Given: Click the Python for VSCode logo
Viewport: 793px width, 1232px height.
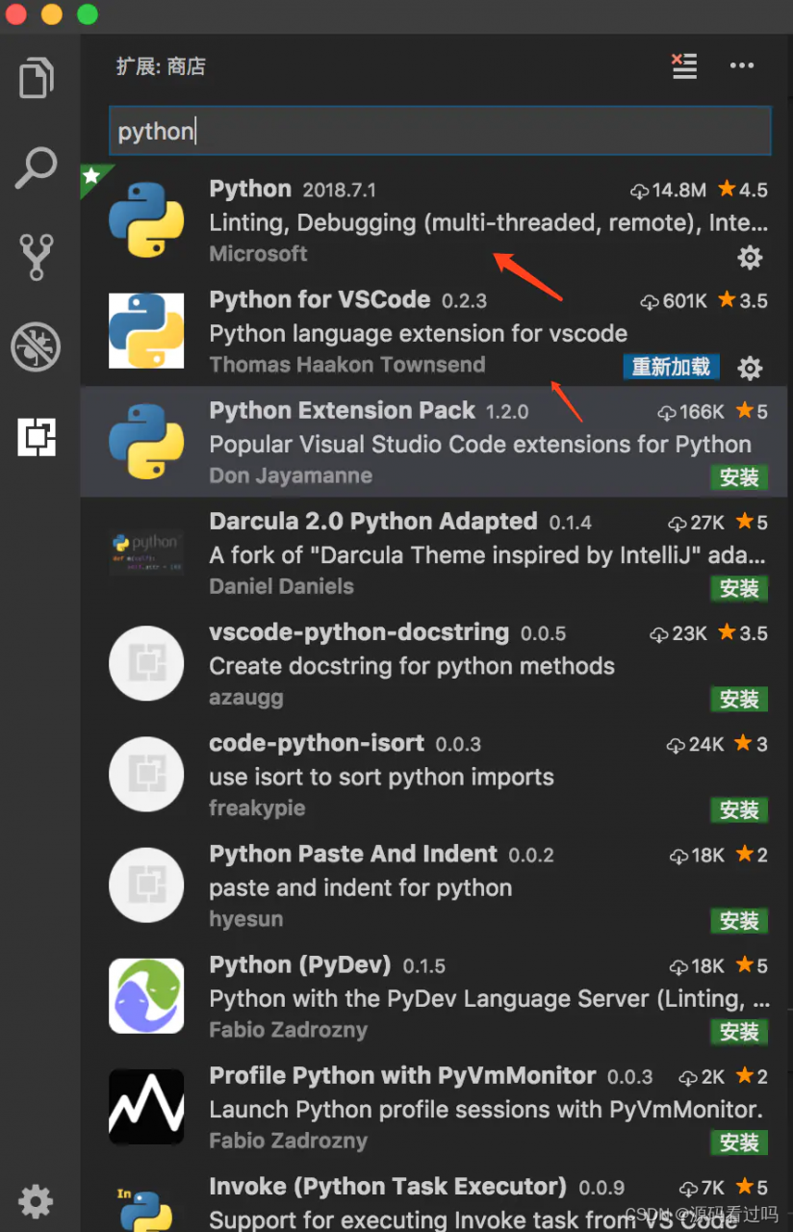Looking at the screenshot, I should [146, 330].
